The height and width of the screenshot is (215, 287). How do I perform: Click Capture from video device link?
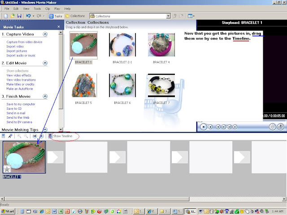(x=24, y=42)
